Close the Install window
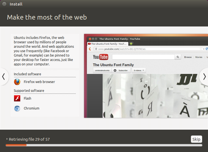The width and height of the screenshot is (208, 152). coord(4,4)
